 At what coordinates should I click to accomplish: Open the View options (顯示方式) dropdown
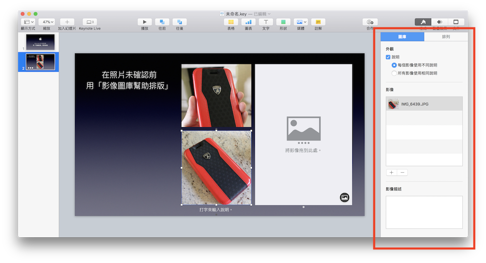[29, 22]
